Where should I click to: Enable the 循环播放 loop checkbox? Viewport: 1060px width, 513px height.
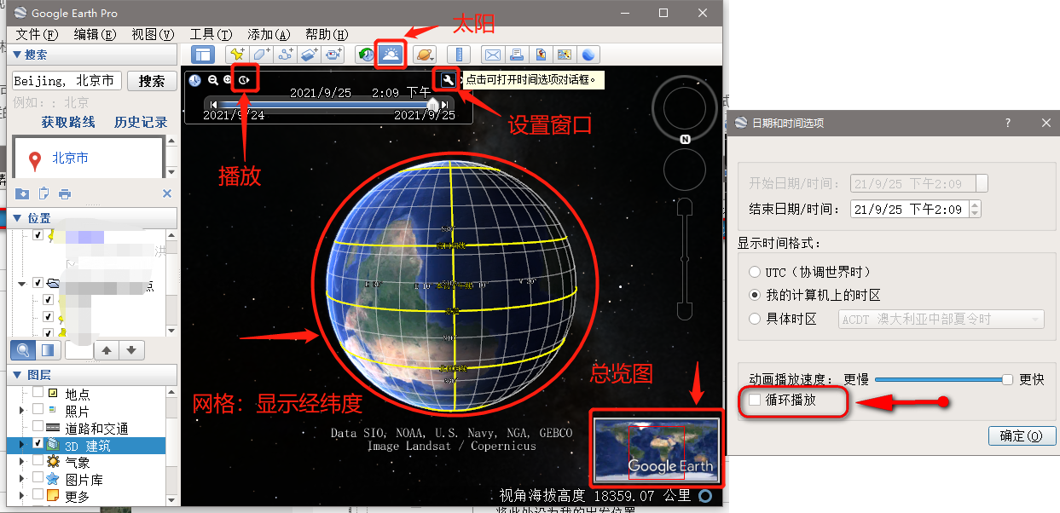point(755,400)
